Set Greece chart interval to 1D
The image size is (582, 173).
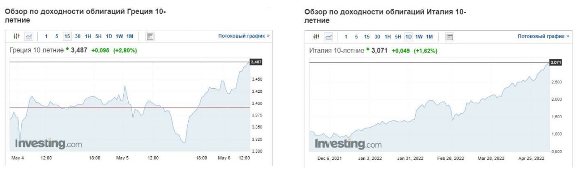(109, 36)
